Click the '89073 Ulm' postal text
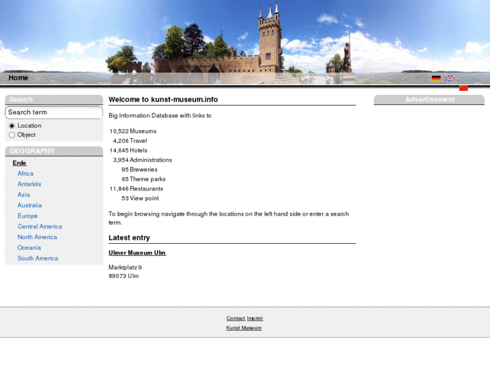 tap(124, 276)
